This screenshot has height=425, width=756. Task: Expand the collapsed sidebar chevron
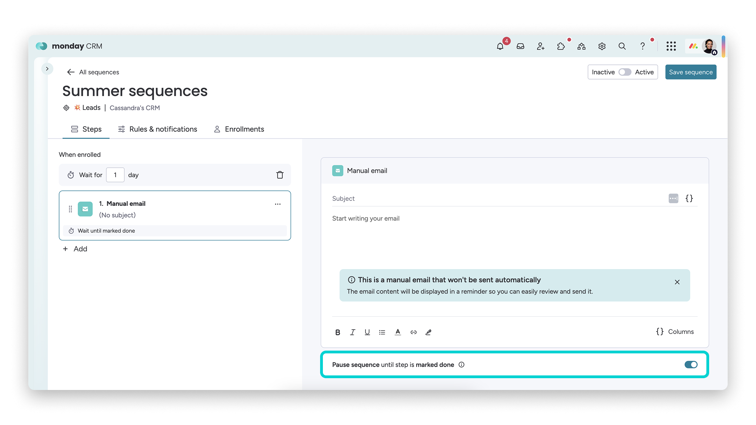(47, 69)
